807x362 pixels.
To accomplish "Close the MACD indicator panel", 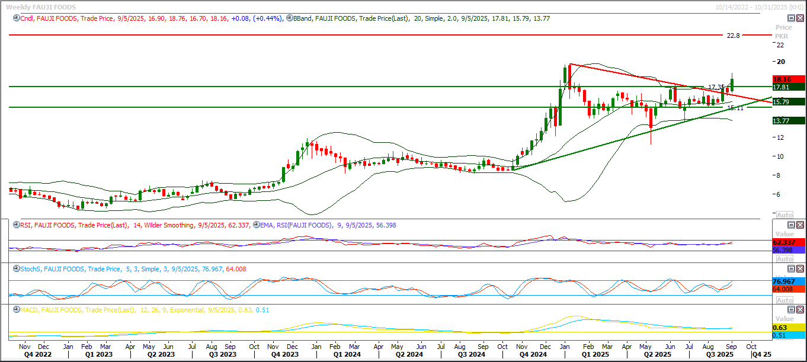I will pyautogui.click(x=800, y=310).
